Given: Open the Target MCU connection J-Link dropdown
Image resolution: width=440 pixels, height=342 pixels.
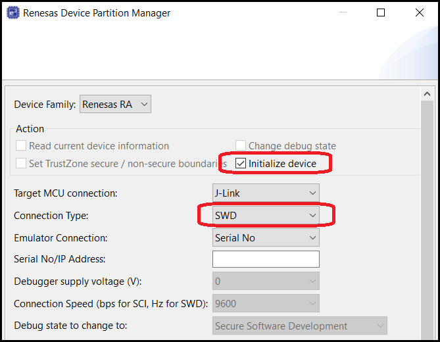Looking at the screenshot, I should pos(266,193).
